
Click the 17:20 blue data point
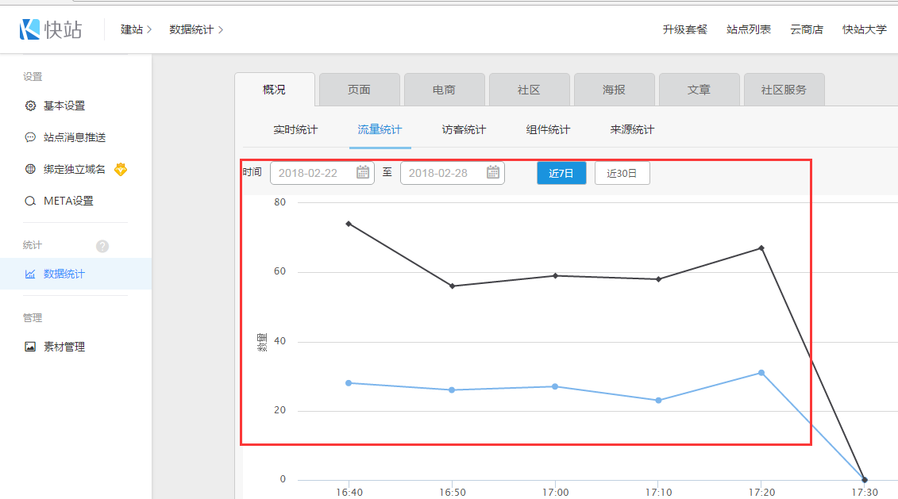pyautogui.click(x=761, y=373)
